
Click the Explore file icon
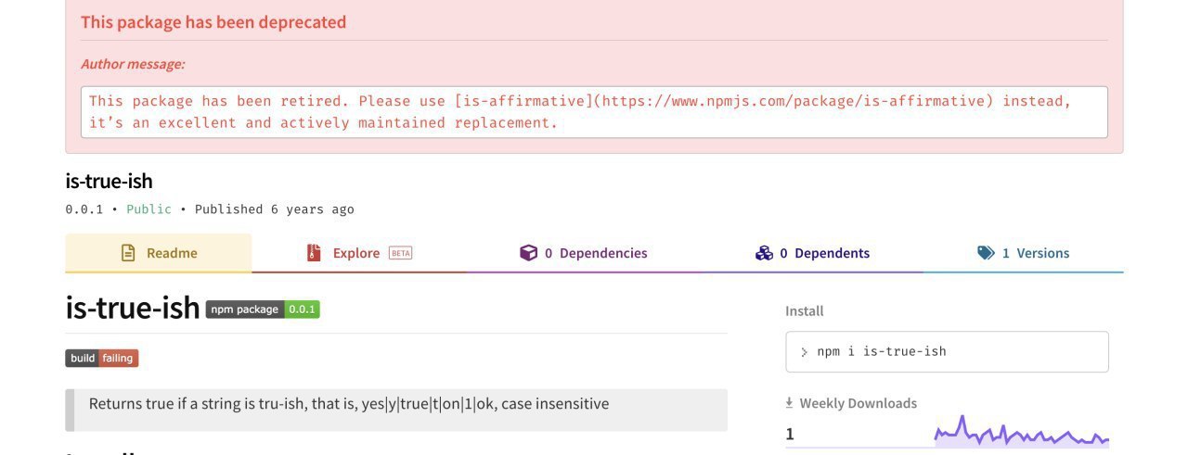coord(315,253)
